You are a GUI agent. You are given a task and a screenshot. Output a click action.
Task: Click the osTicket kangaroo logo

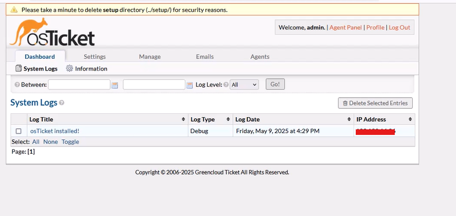point(52,32)
